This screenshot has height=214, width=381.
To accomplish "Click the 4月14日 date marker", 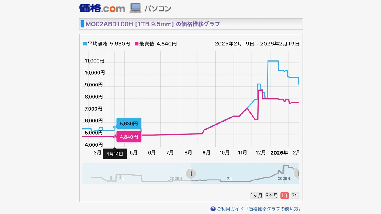I will 115,154.
